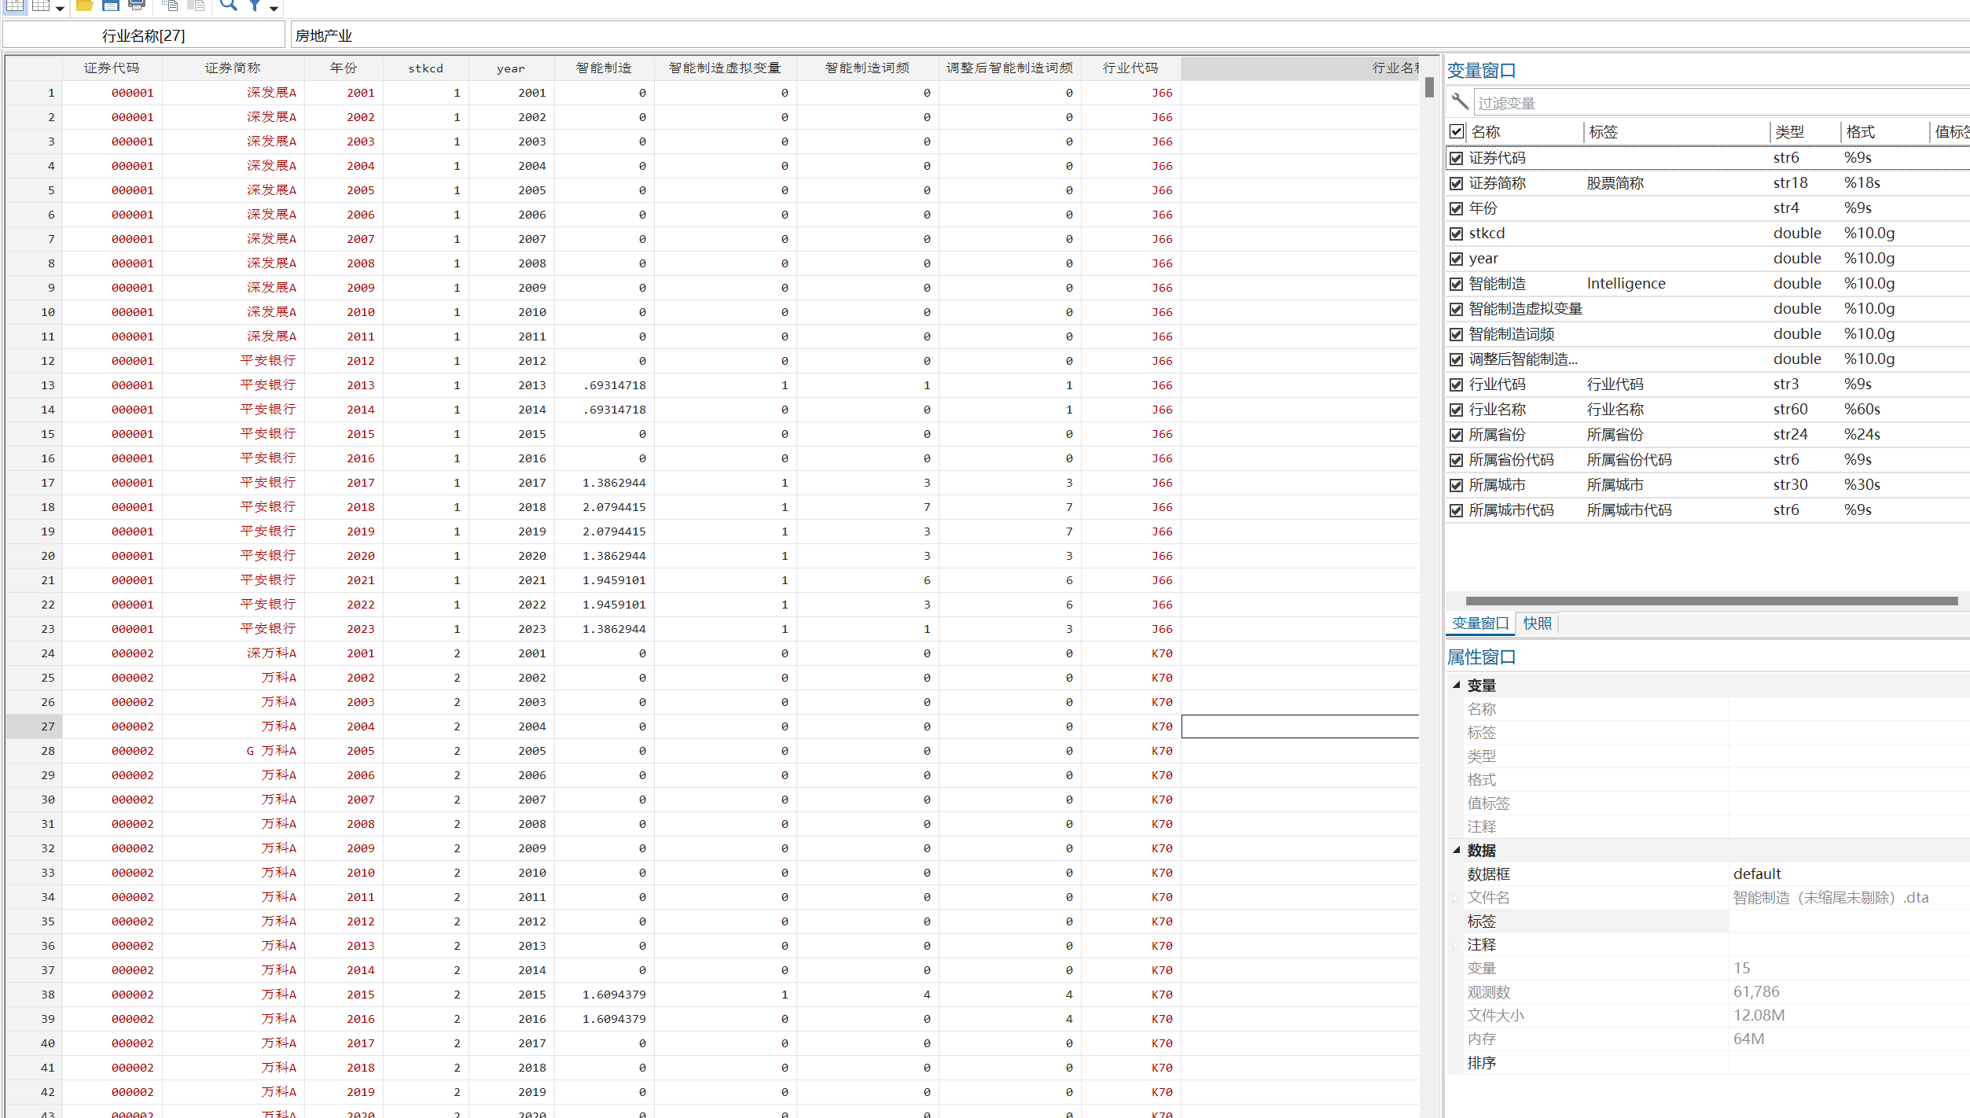
Task: Toggle the 智能制造 variable checkbox
Action: (x=1456, y=284)
